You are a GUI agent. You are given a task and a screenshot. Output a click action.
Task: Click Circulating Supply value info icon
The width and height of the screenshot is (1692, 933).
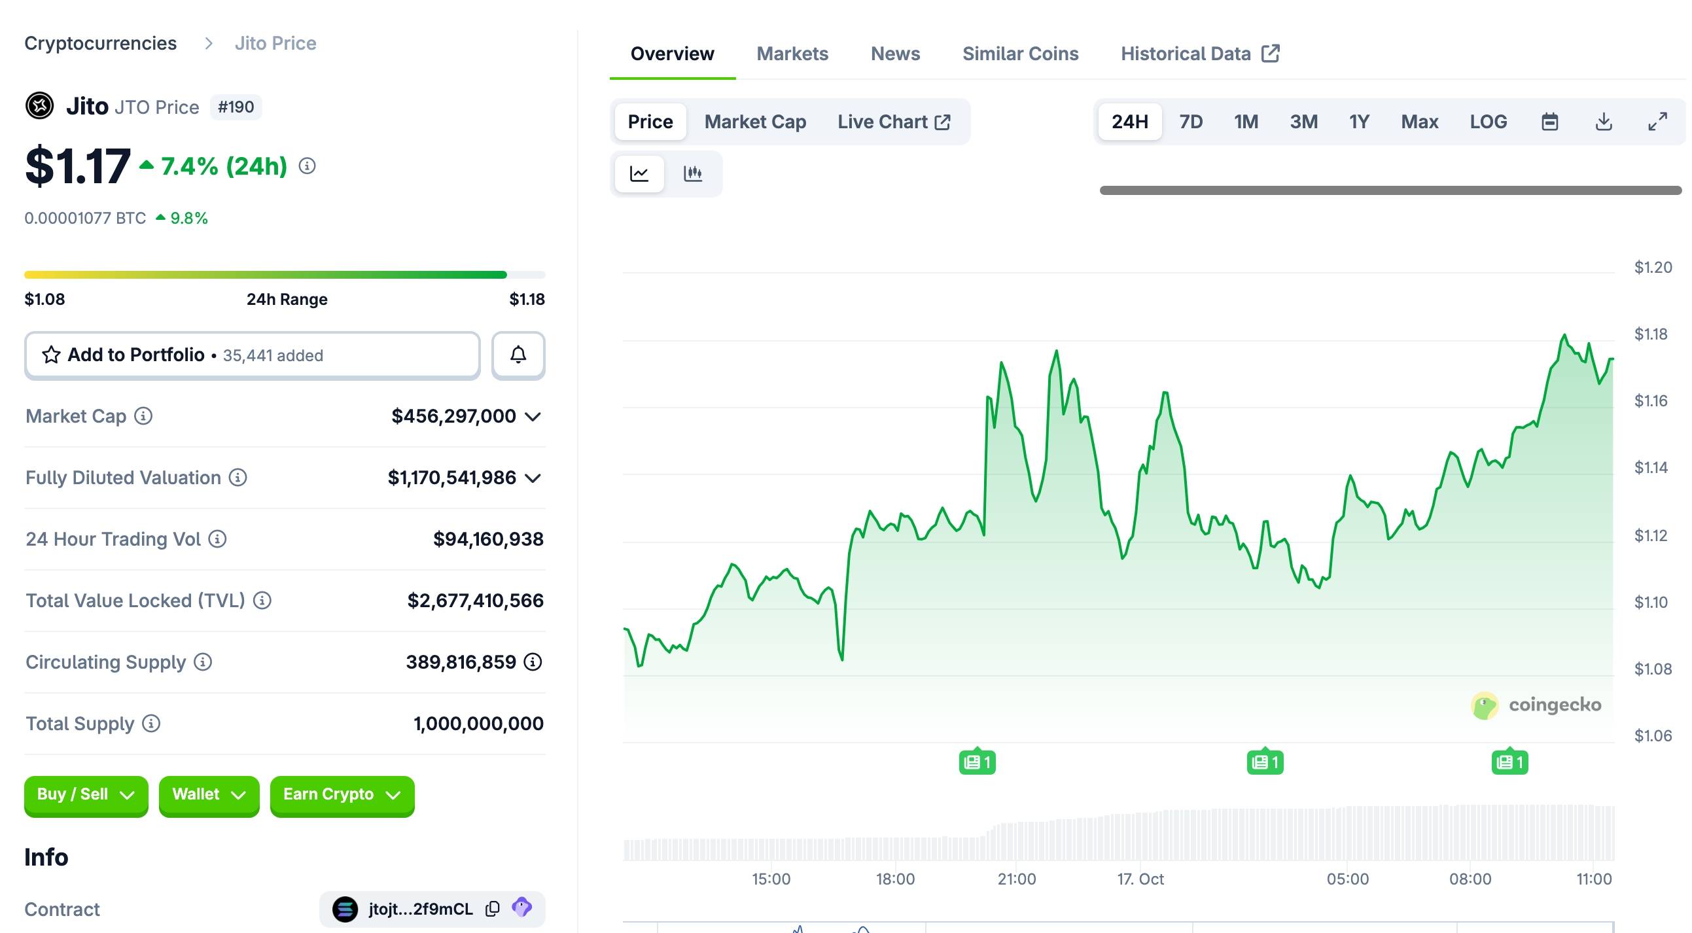coord(533,661)
